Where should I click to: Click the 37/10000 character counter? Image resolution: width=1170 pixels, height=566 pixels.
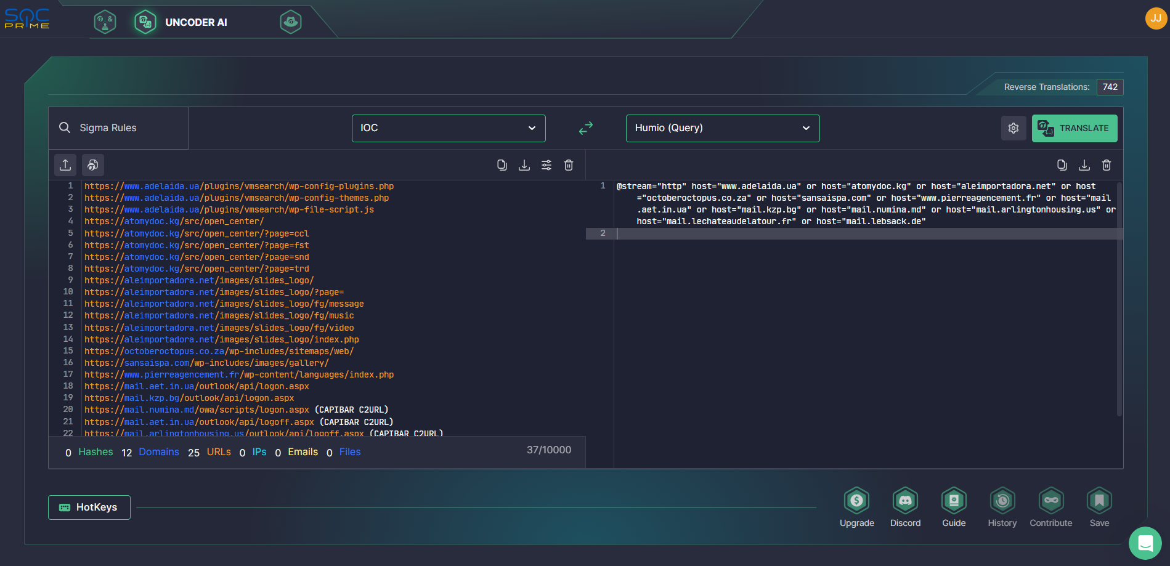pos(549,450)
